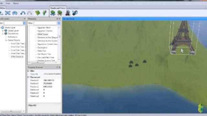
Task: Select the road placement tool icon
Action: click(x=68, y=13)
